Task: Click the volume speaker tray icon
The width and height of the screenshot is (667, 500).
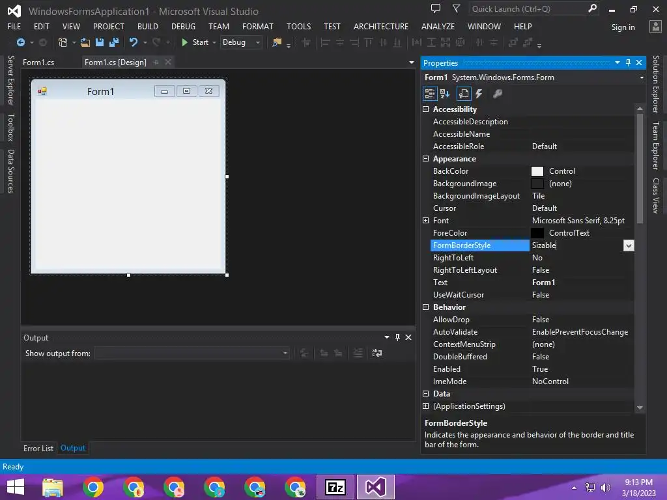Action: 606,488
